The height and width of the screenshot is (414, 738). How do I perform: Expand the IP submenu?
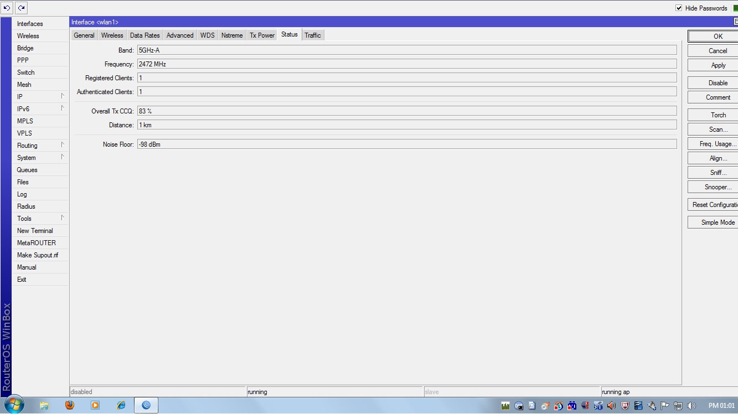(x=40, y=97)
